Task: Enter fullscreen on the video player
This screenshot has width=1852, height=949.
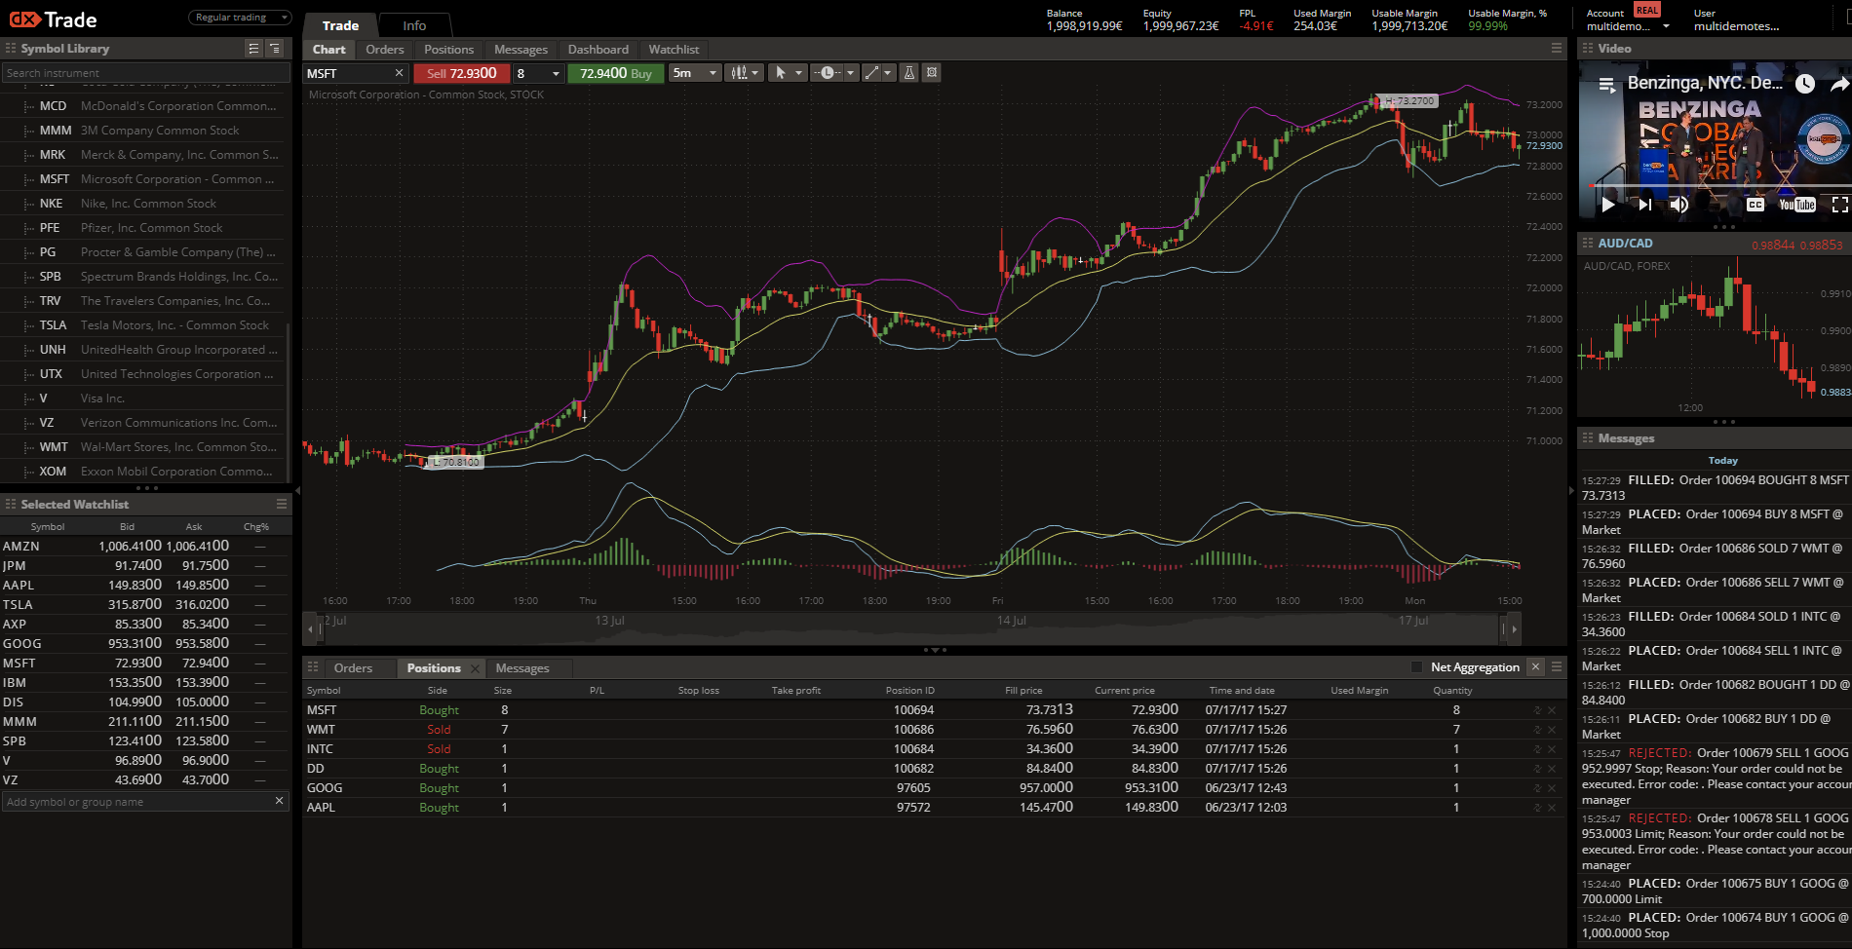Action: click(x=1839, y=205)
